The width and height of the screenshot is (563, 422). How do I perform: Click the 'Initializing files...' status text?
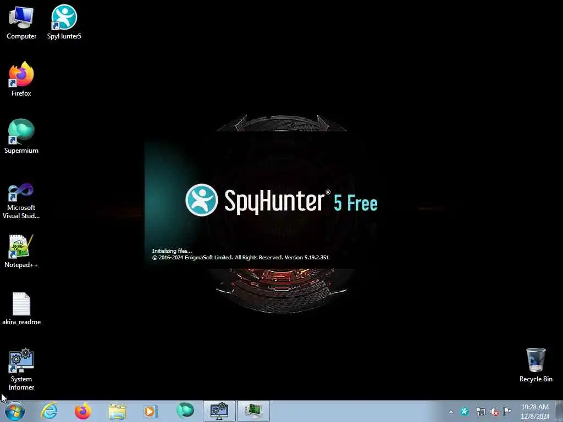[172, 251]
